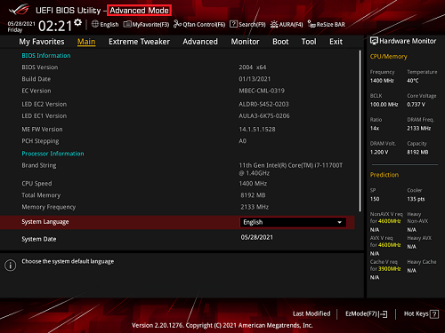The image size is (445, 333).
Task: Open MyFavorite(F3) from top toolbar
Action: [146, 24]
